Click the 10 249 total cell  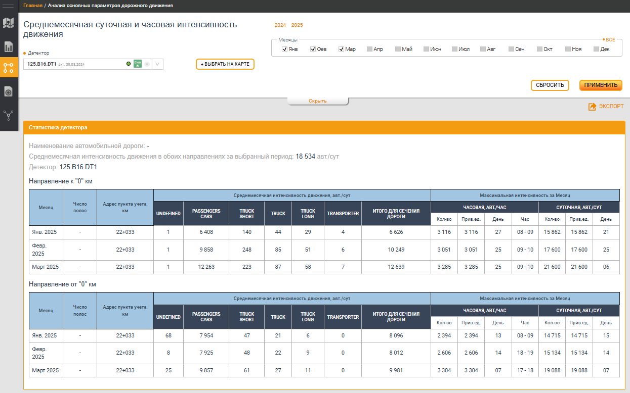coord(396,250)
